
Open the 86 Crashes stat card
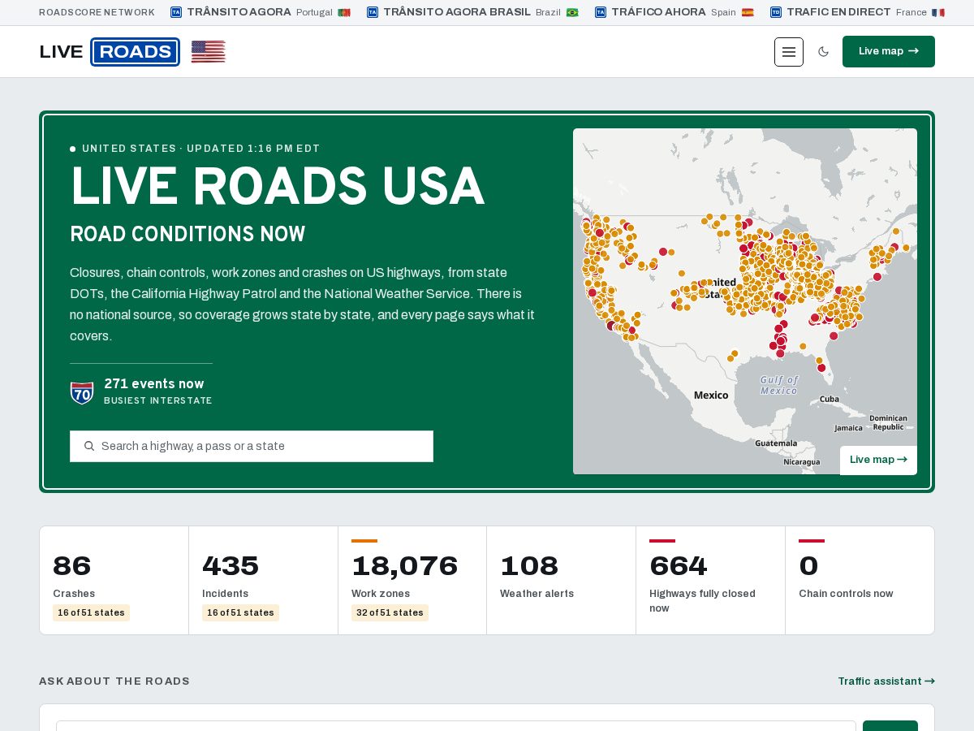coord(114,580)
